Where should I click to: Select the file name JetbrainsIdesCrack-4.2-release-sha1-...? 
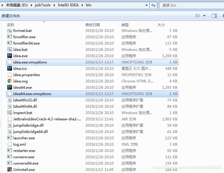point(47,119)
